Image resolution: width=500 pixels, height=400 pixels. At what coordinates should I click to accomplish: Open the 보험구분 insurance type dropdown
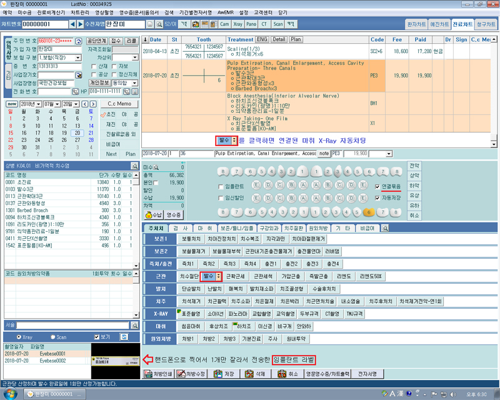(x=79, y=57)
